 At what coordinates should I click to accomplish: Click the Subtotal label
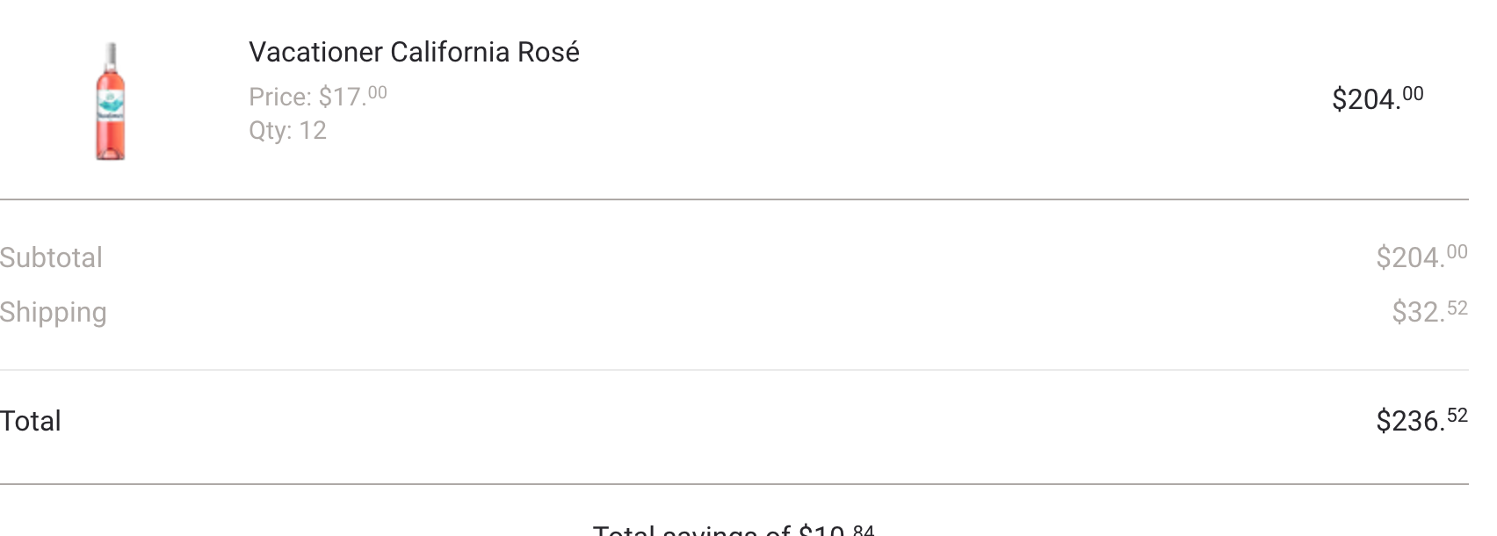click(x=51, y=257)
